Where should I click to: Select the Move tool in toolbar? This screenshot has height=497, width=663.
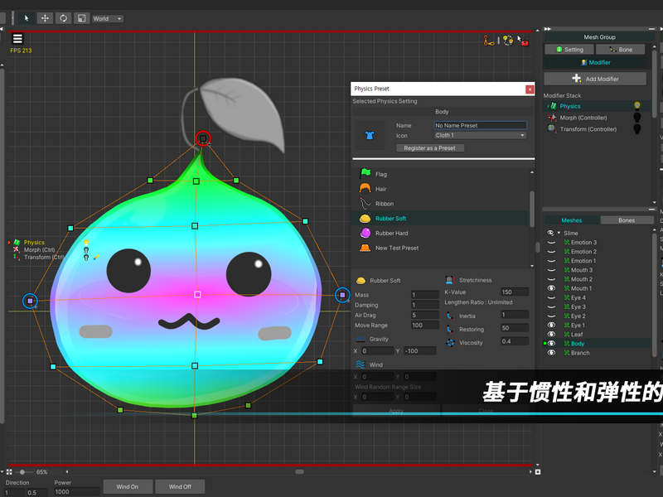pyautogui.click(x=45, y=18)
